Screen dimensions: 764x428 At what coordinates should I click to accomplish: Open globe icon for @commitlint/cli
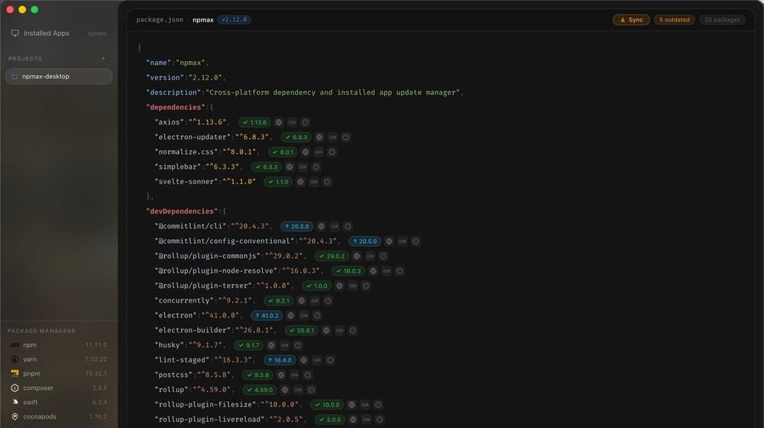pyautogui.click(x=321, y=227)
